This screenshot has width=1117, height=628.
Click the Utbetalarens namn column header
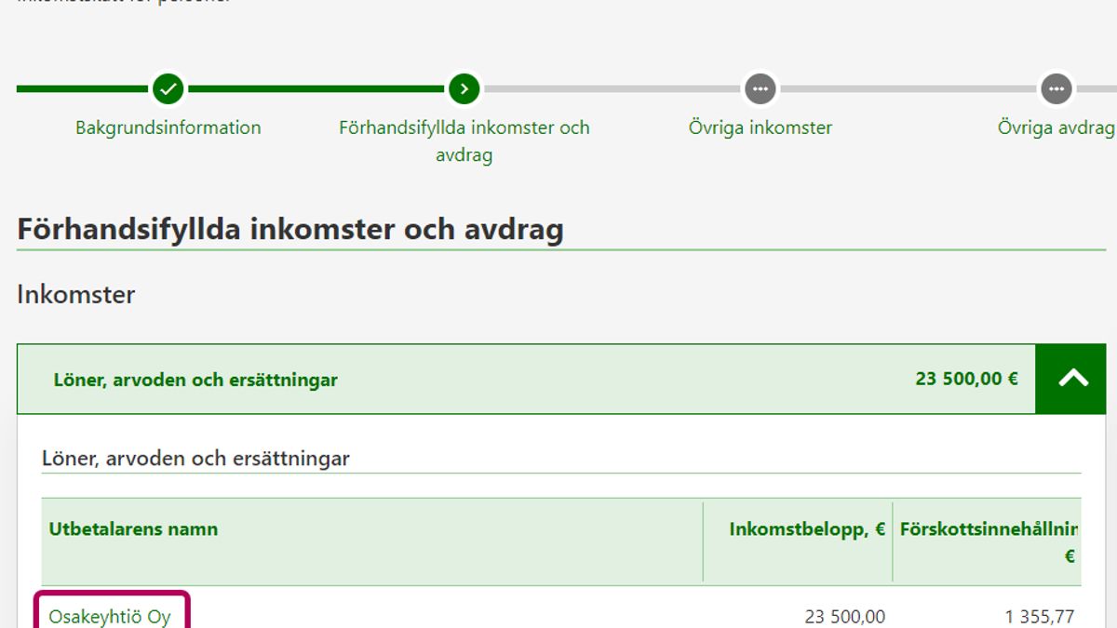click(x=133, y=529)
